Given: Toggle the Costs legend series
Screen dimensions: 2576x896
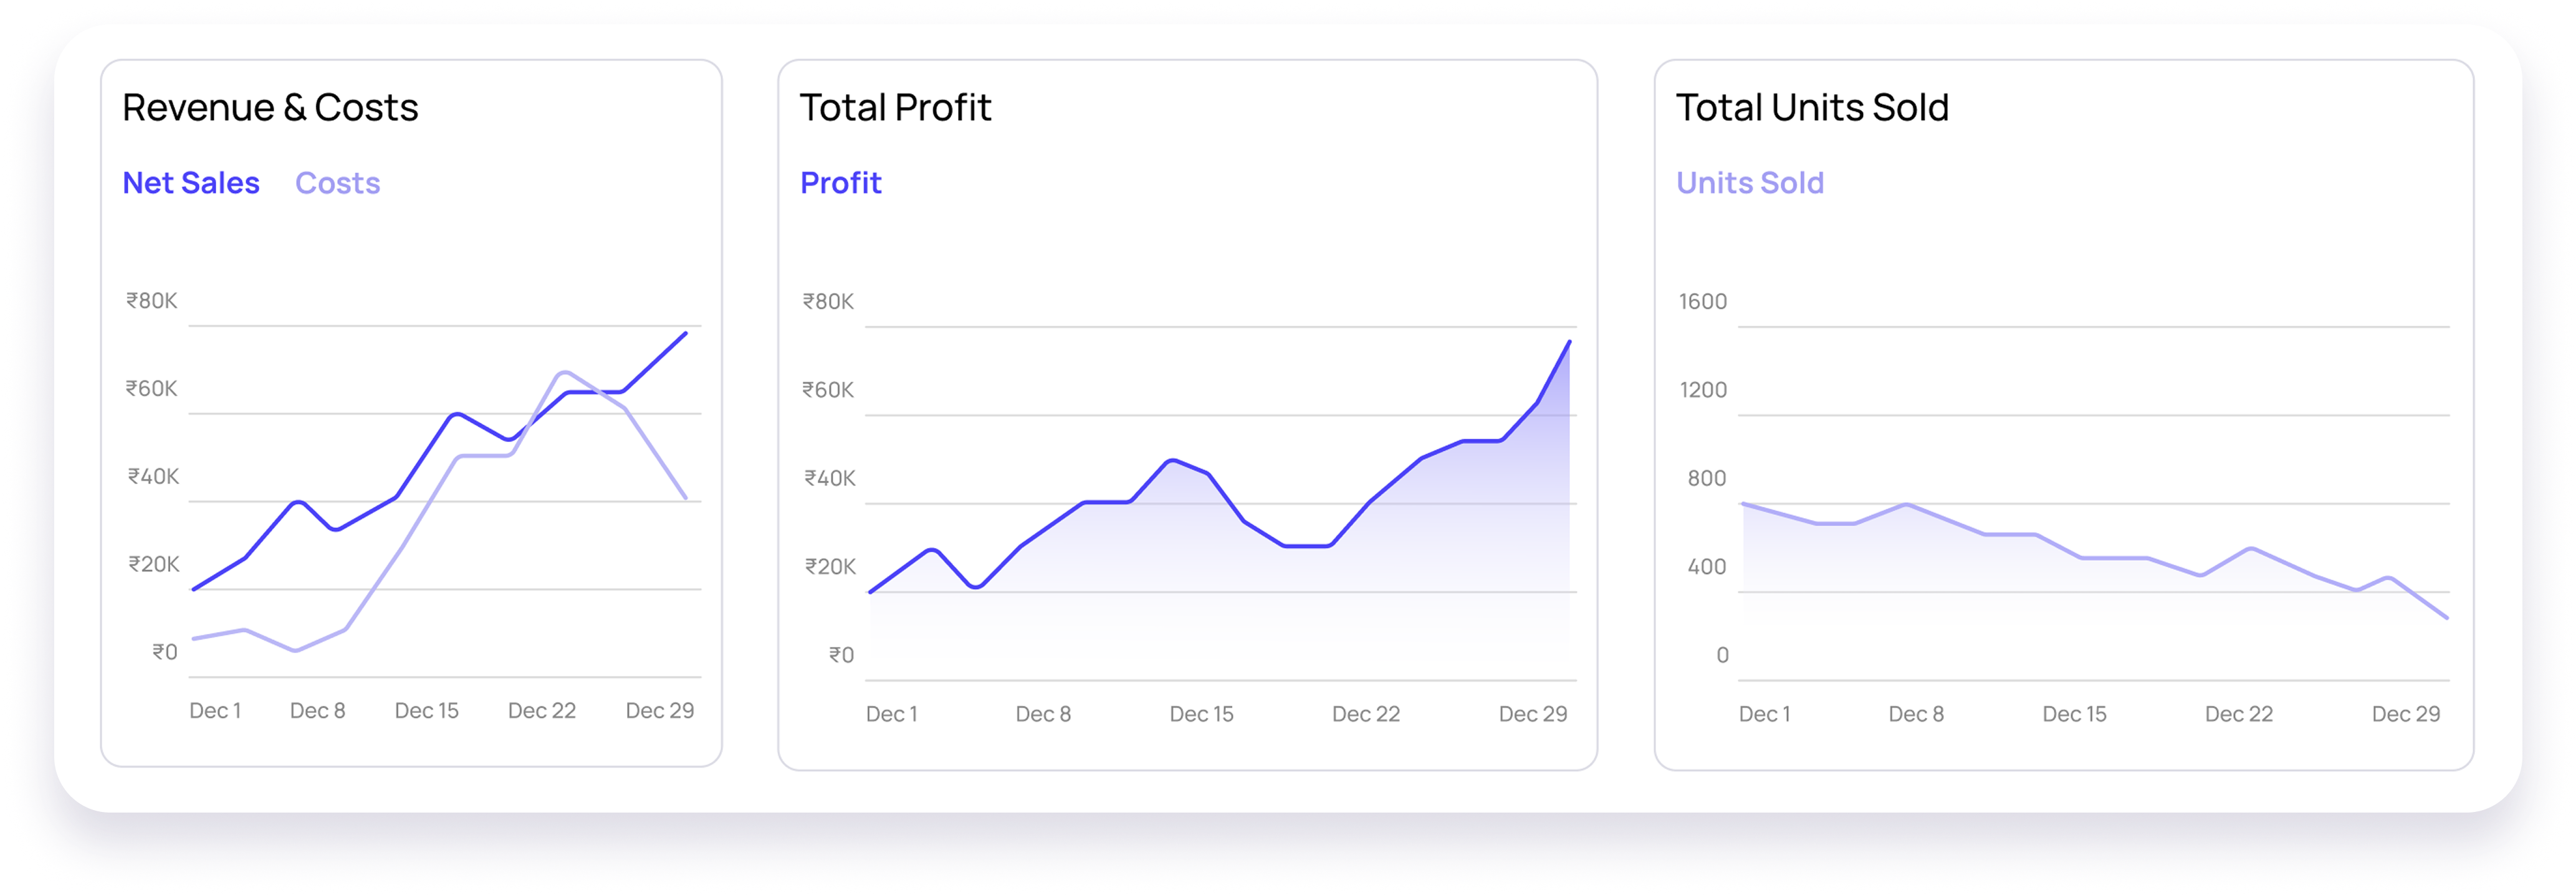Looking at the screenshot, I should (x=337, y=183).
